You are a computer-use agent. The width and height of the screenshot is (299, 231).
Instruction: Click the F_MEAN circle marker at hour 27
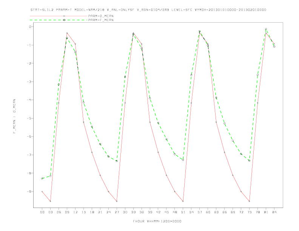pos(117,161)
